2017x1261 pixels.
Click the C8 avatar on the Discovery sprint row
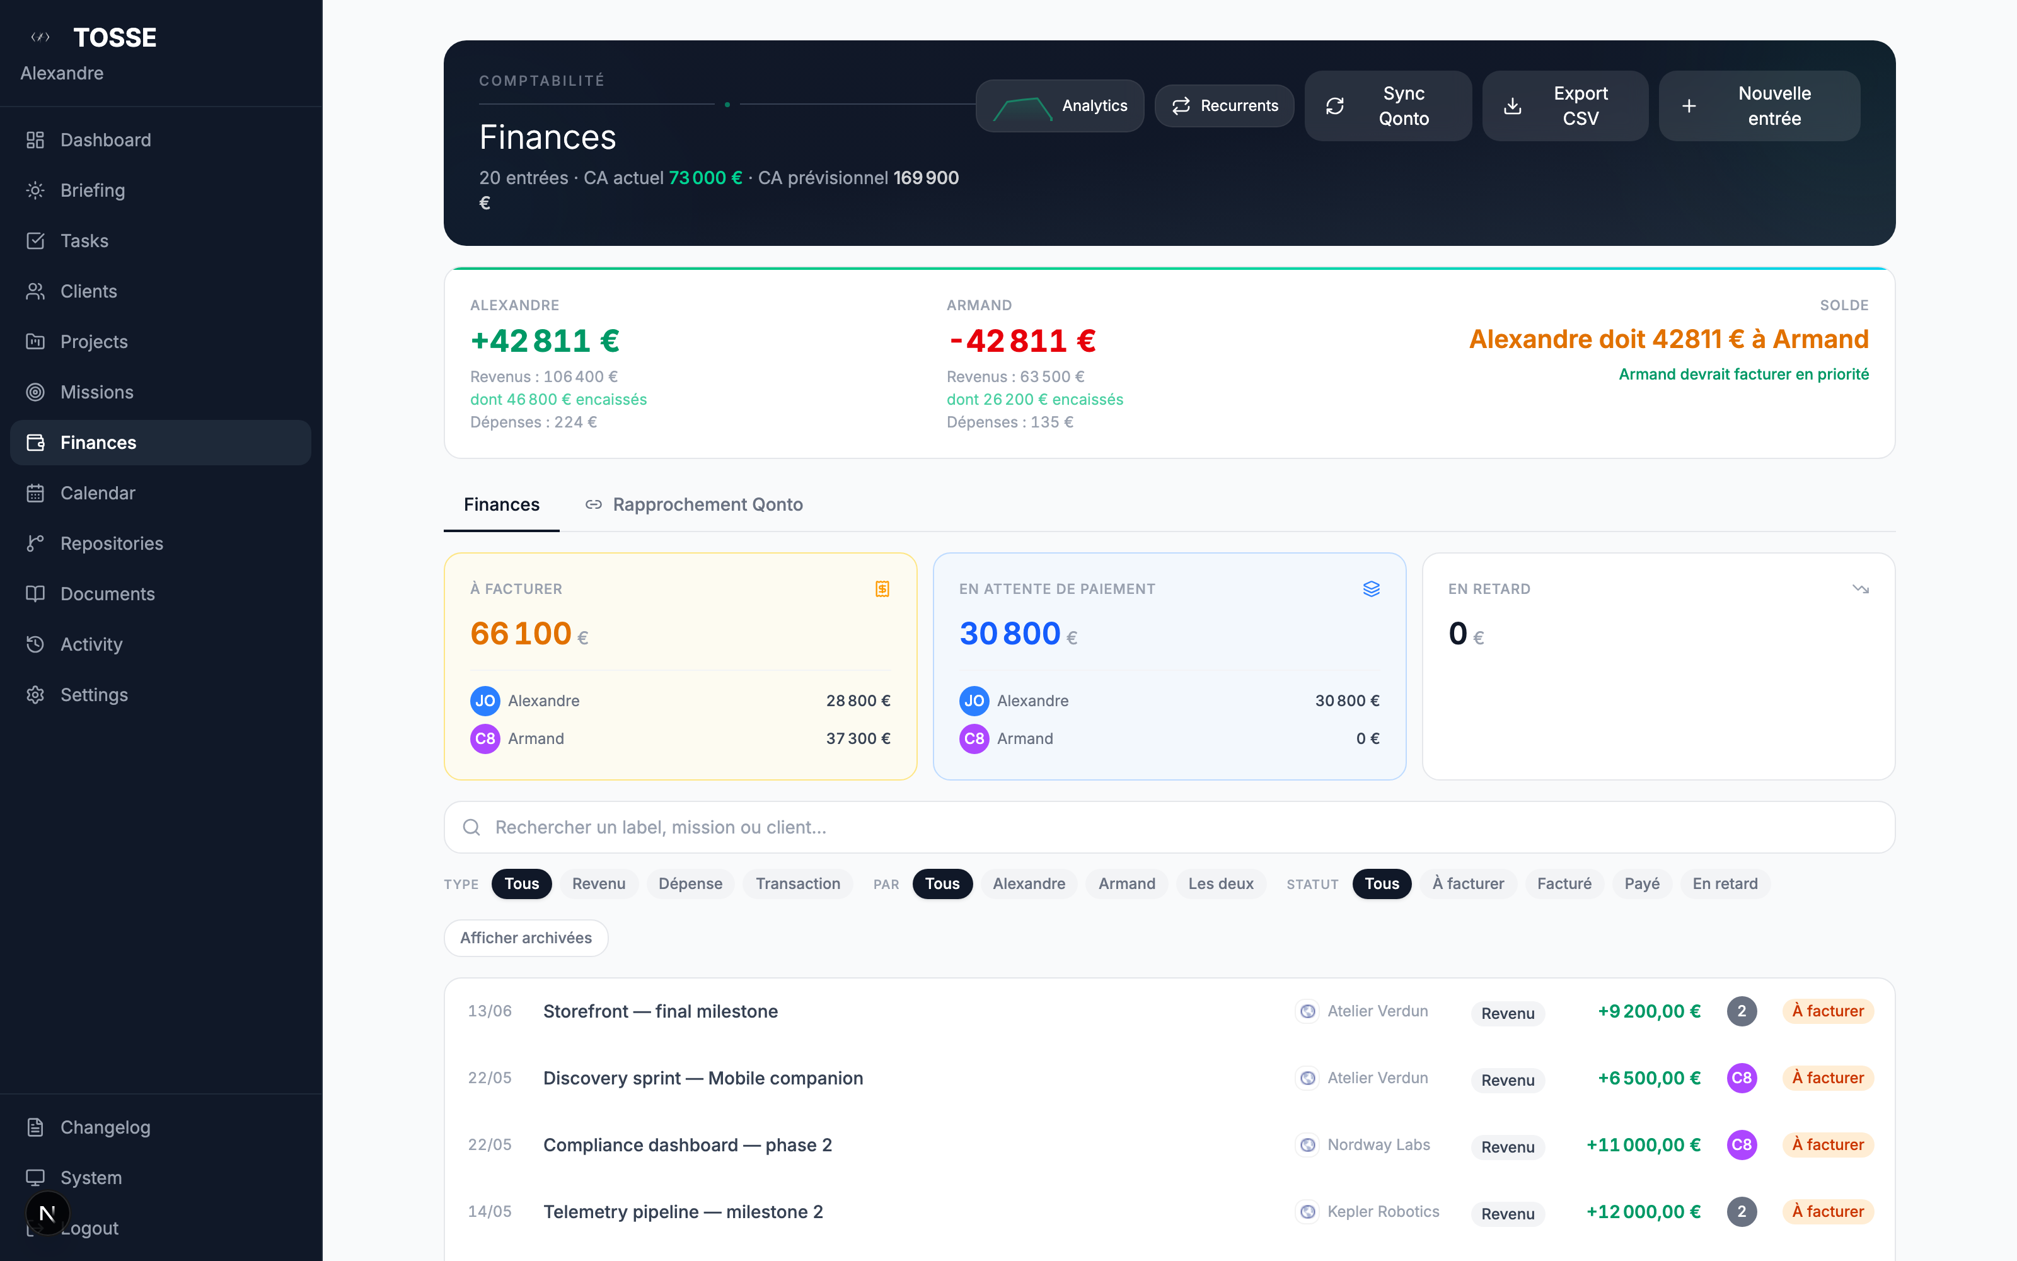1742,1078
